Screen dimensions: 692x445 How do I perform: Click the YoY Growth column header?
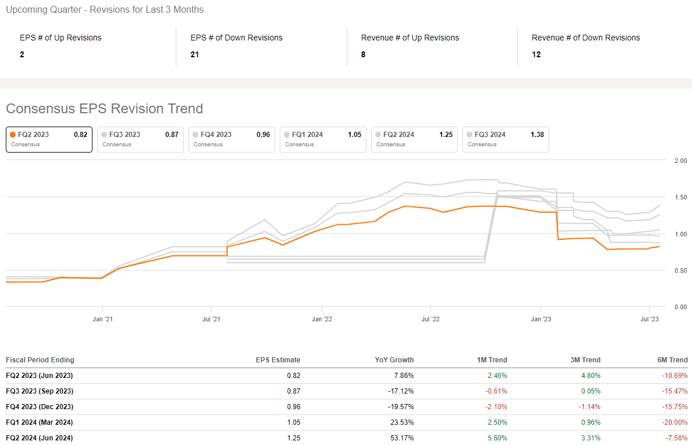[x=395, y=360]
